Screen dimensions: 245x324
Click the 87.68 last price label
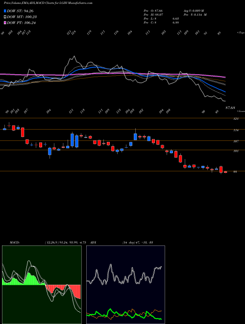230,108
